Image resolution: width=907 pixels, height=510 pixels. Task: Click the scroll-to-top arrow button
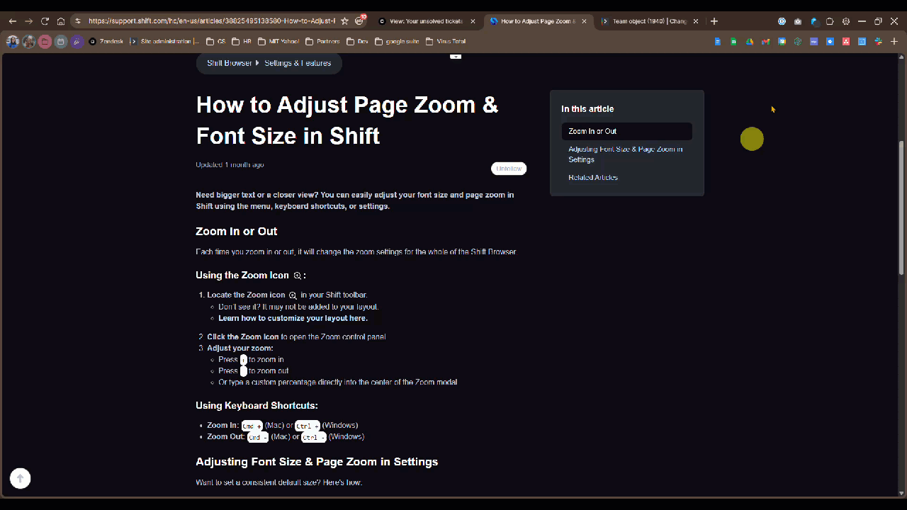tap(20, 478)
